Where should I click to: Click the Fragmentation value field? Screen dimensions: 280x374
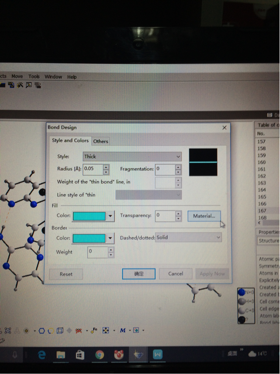(x=165, y=169)
